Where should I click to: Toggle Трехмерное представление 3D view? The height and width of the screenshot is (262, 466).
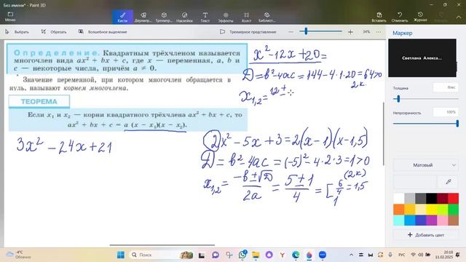coord(248,32)
